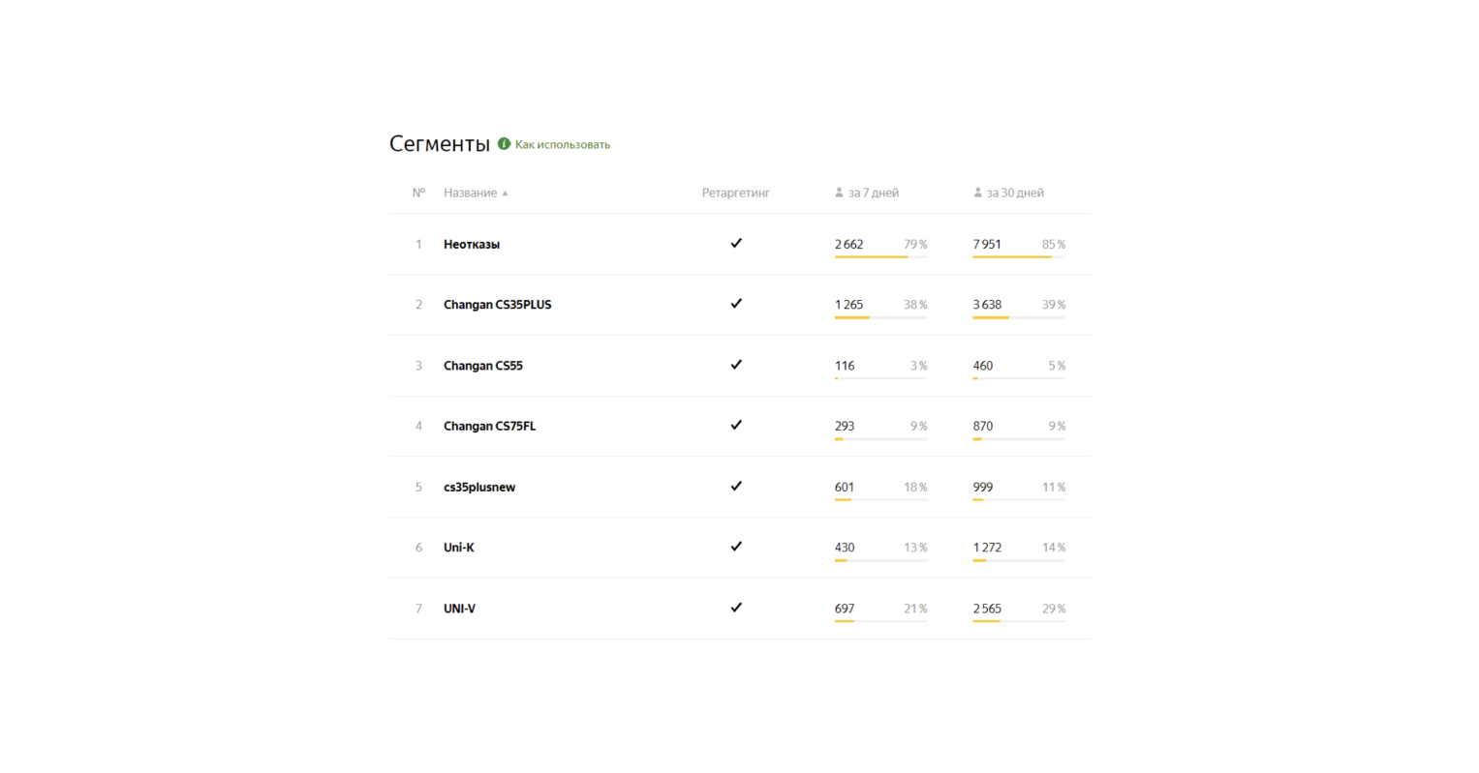Open the UNI-V segment
Image resolution: width=1479 pixels, height=773 pixels.
[459, 609]
